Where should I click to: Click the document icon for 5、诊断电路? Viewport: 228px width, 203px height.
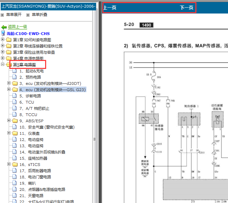click(x=15, y=96)
